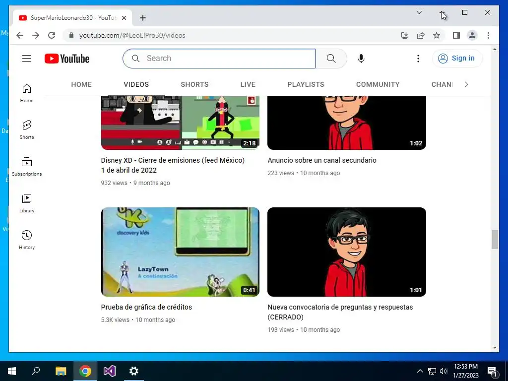Open History in the left sidebar

pyautogui.click(x=27, y=240)
